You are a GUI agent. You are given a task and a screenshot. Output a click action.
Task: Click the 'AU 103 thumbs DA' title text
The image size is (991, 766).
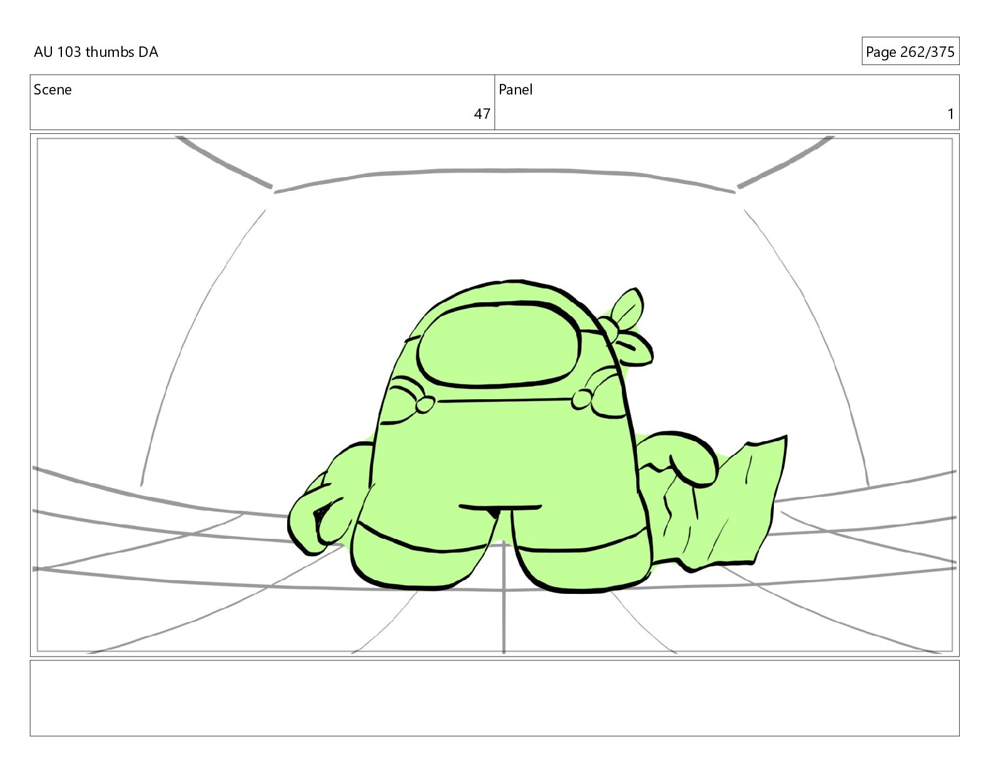(96, 52)
